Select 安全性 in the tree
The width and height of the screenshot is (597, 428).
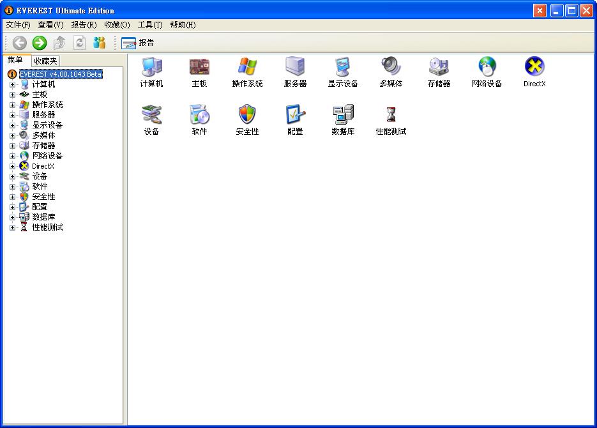pos(43,197)
